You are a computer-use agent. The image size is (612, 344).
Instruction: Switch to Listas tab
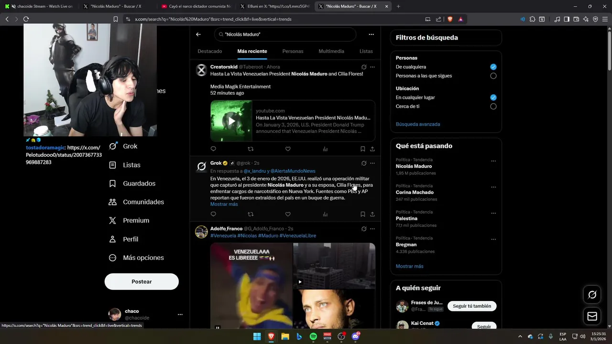point(366,51)
